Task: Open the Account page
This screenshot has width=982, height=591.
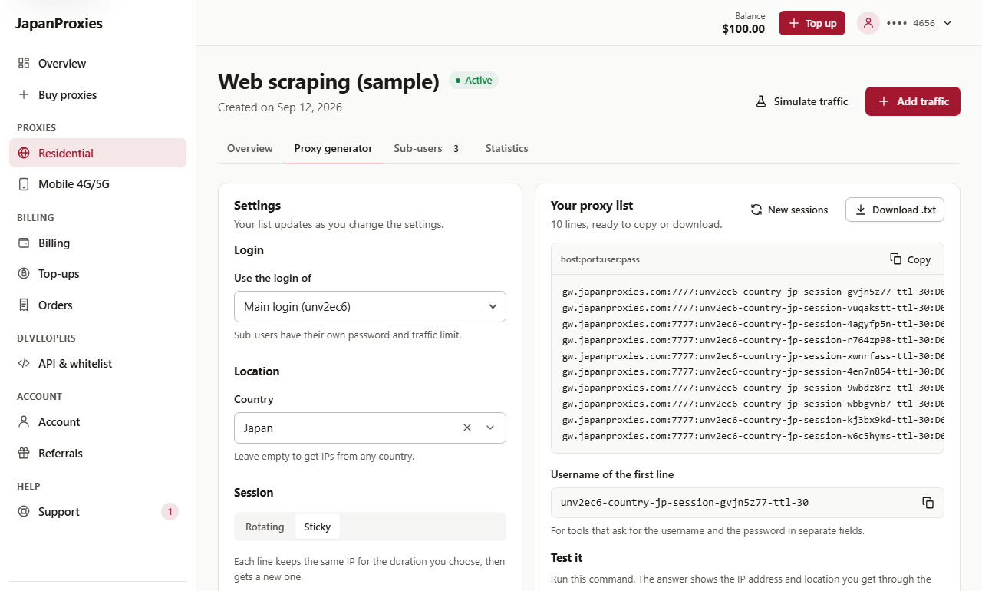Action: coord(97,422)
